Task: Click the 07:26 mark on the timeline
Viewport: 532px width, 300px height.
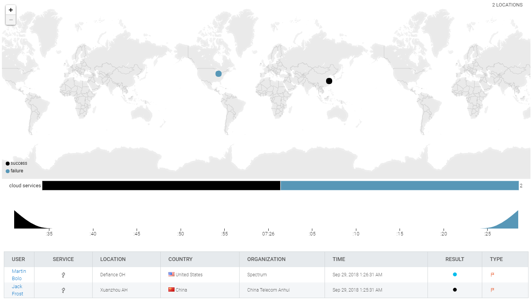Action: pos(268,234)
